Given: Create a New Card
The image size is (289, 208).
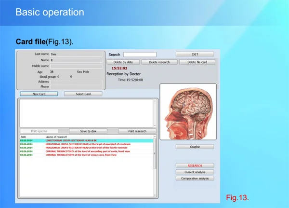Looking at the screenshot, I should pyautogui.click(x=39, y=94).
